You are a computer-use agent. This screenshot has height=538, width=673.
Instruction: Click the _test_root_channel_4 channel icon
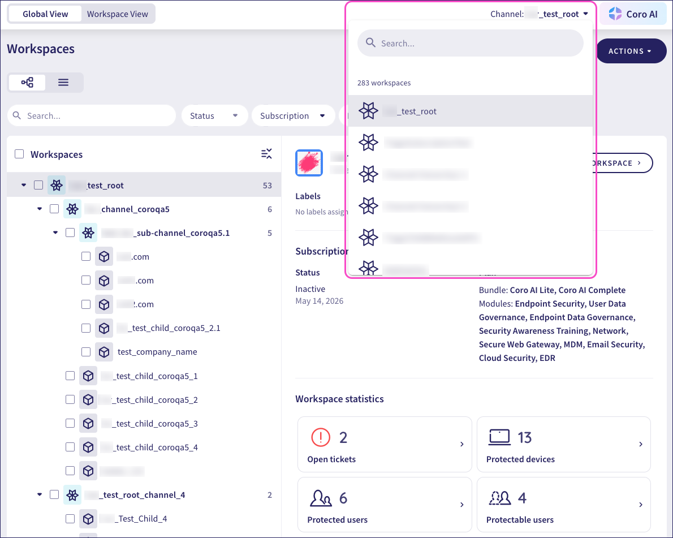click(72, 495)
